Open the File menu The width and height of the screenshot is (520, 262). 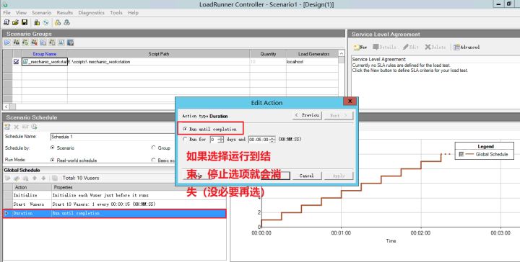tap(6, 12)
